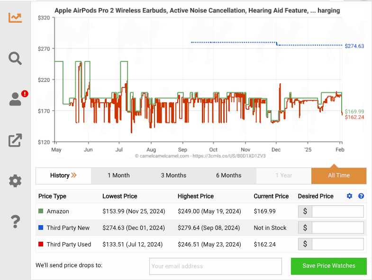Toggle the blue Third Party New series
This screenshot has width=372, height=280.
coord(41,228)
